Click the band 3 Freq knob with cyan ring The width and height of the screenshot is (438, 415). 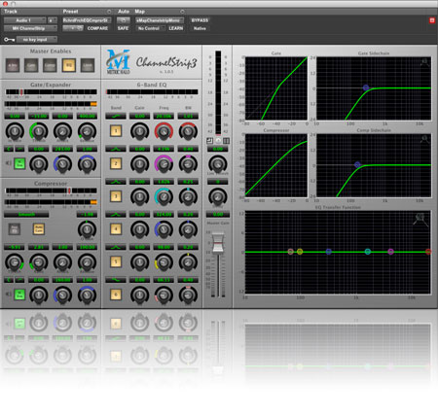coord(164,197)
